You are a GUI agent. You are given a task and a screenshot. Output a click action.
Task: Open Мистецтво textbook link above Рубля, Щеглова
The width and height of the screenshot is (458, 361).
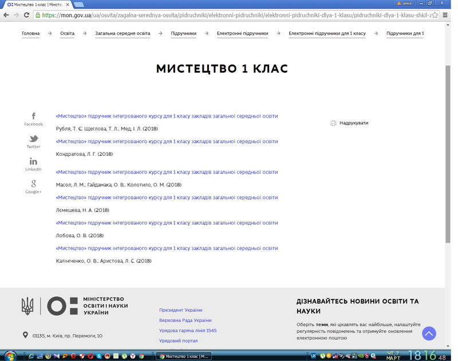pyautogui.click(x=167, y=116)
